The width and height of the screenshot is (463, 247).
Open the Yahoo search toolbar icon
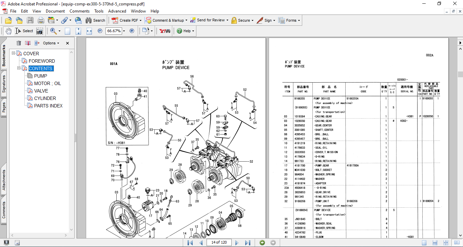click(165, 31)
